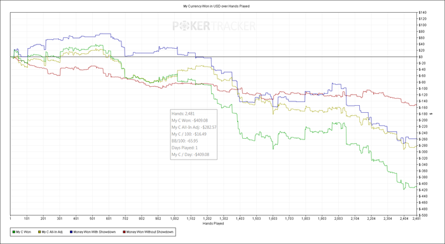Click the '1,803' label on the x-axis
Image resolution: width=445 pixels, height=244 pixels.
click(x=306, y=219)
